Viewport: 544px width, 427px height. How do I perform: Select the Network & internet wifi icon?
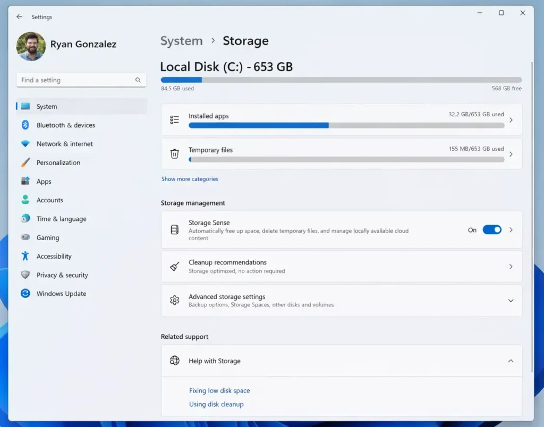[x=25, y=144]
